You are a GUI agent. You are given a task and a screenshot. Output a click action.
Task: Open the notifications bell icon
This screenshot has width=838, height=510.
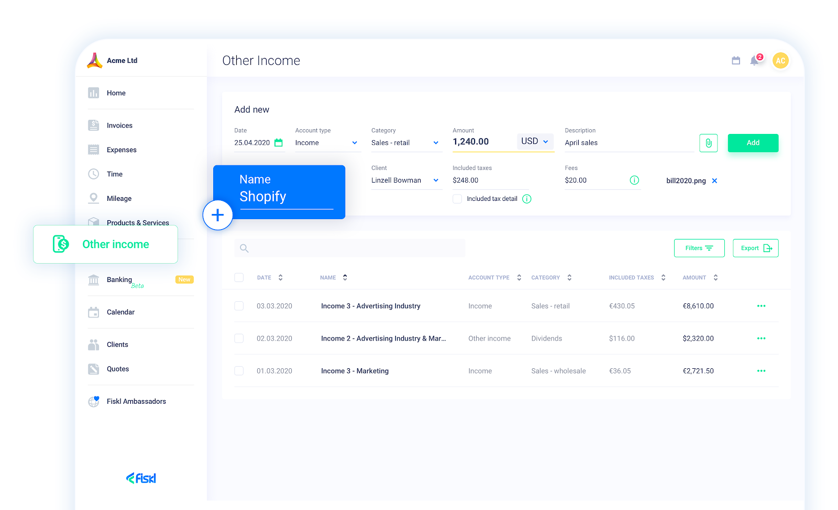coord(754,61)
